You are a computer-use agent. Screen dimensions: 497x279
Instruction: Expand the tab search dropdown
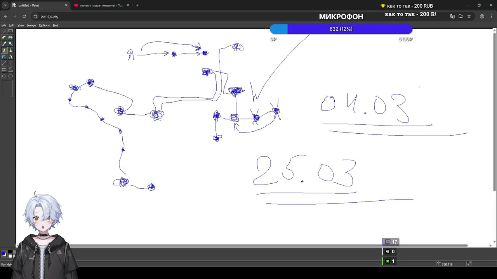click(5, 5)
